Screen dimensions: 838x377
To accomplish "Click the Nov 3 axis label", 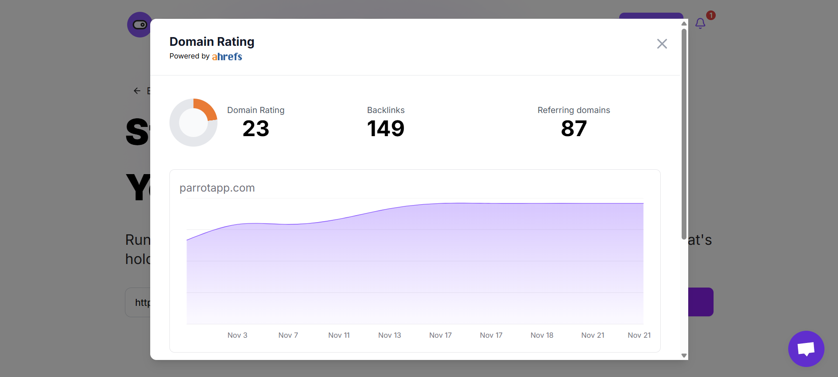I will click(x=237, y=335).
